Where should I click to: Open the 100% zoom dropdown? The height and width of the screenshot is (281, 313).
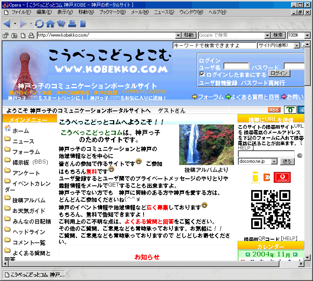coord(308,36)
